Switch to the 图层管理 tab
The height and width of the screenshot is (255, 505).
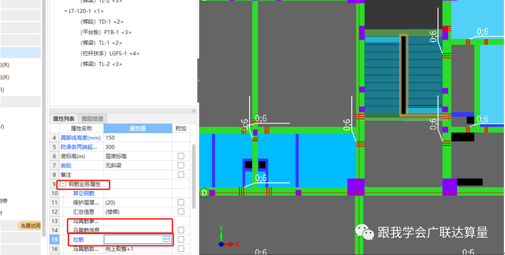tap(93, 119)
